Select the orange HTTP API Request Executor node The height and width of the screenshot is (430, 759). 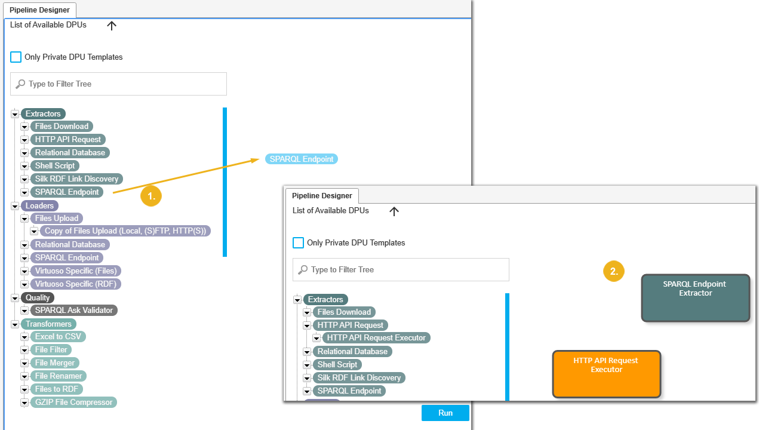606,374
